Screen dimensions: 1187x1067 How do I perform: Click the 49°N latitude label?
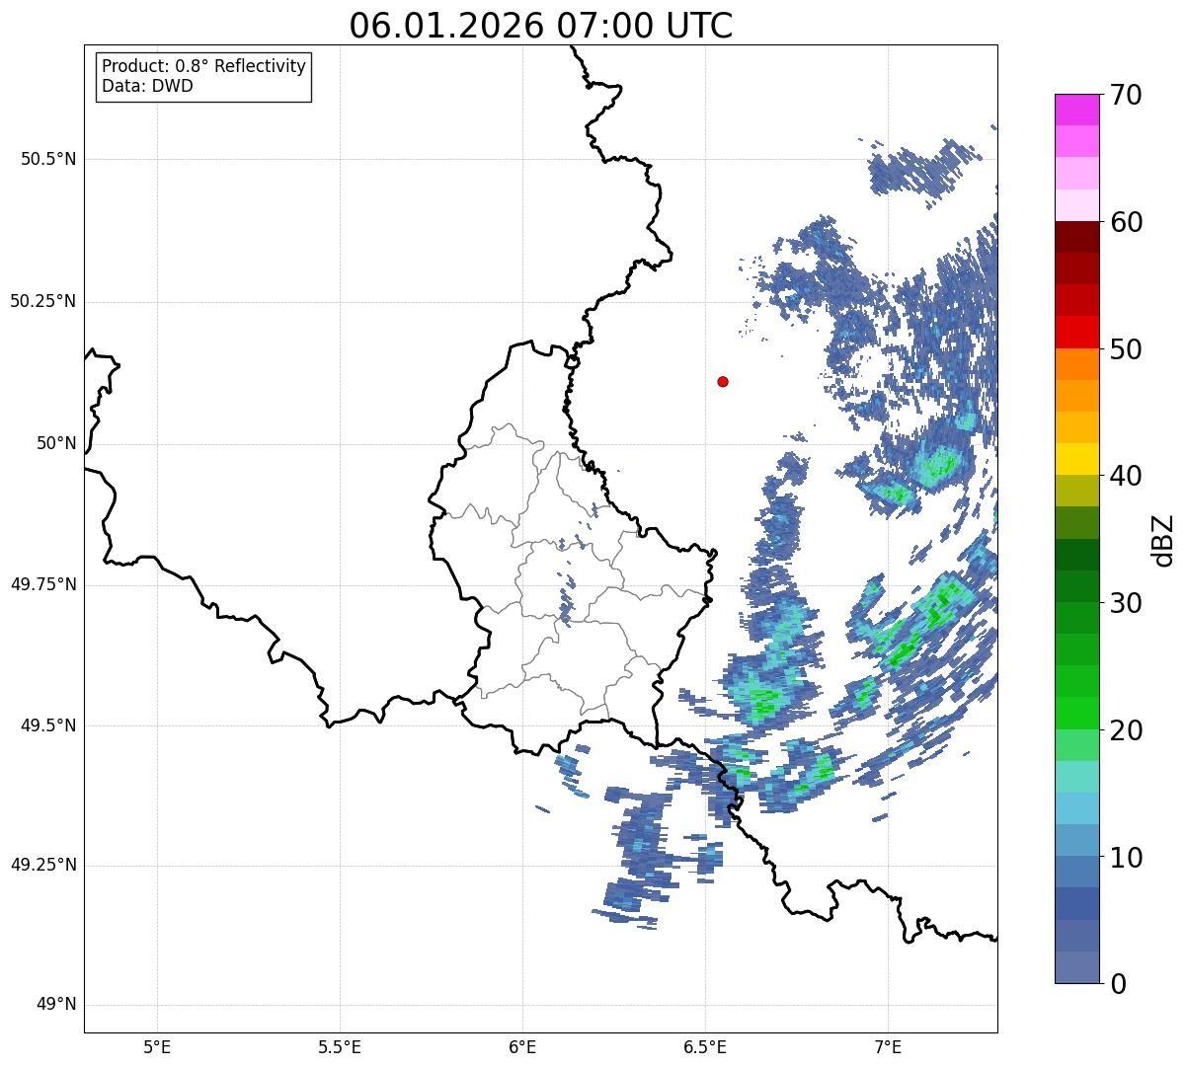click(56, 1005)
